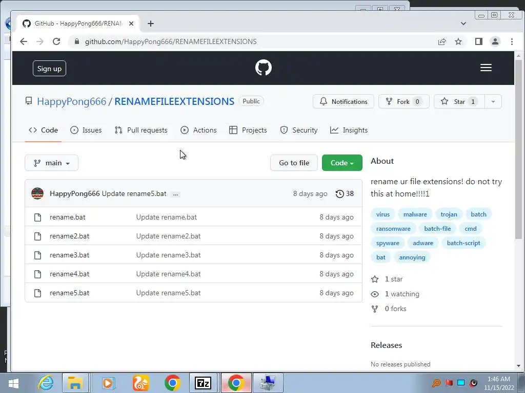The width and height of the screenshot is (525, 393).
Task: Reload the page with the refresh icon
Action: click(x=56, y=41)
